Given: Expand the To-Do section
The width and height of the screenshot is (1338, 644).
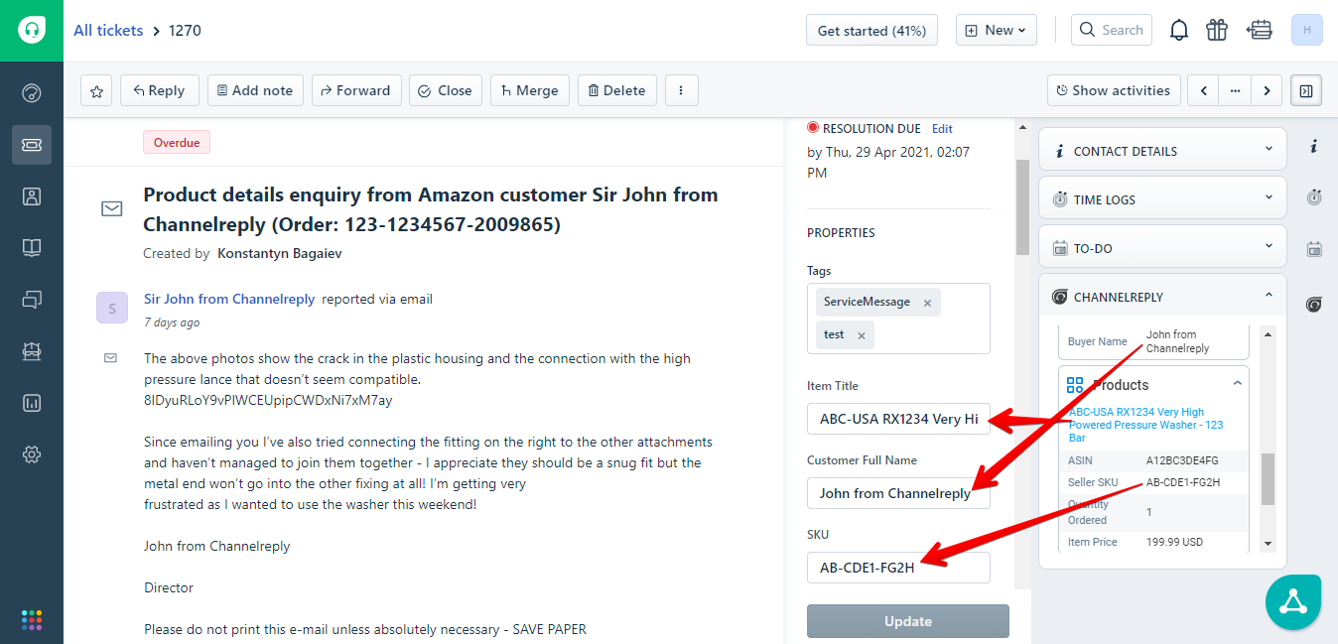Looking at the screenshot, I should coord(1162,248).
